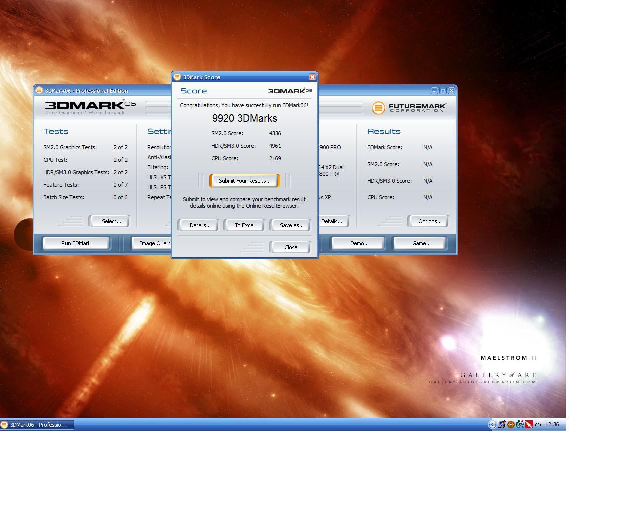Click shield tray icon with pencil
Viewport: 641px width, 512px height.
click(x=501, y=424)
